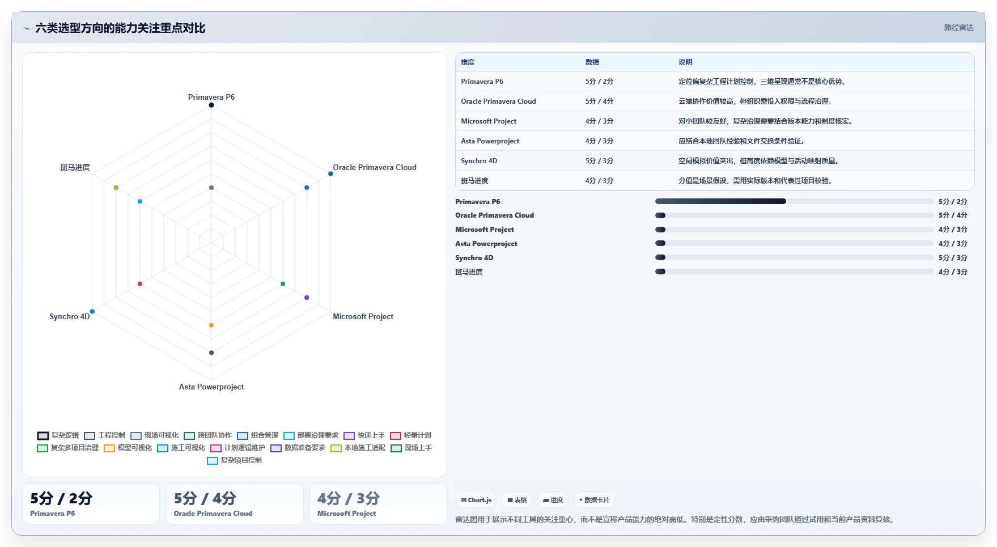This screenshot has width=997, height=547.
Task: Select the Primavera P6 table row name
Action: (x=482, y=82)
